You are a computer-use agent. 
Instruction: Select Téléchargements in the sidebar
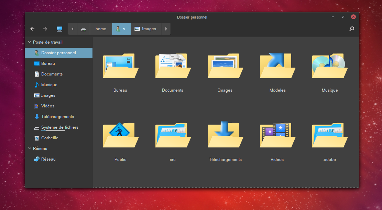59,117
